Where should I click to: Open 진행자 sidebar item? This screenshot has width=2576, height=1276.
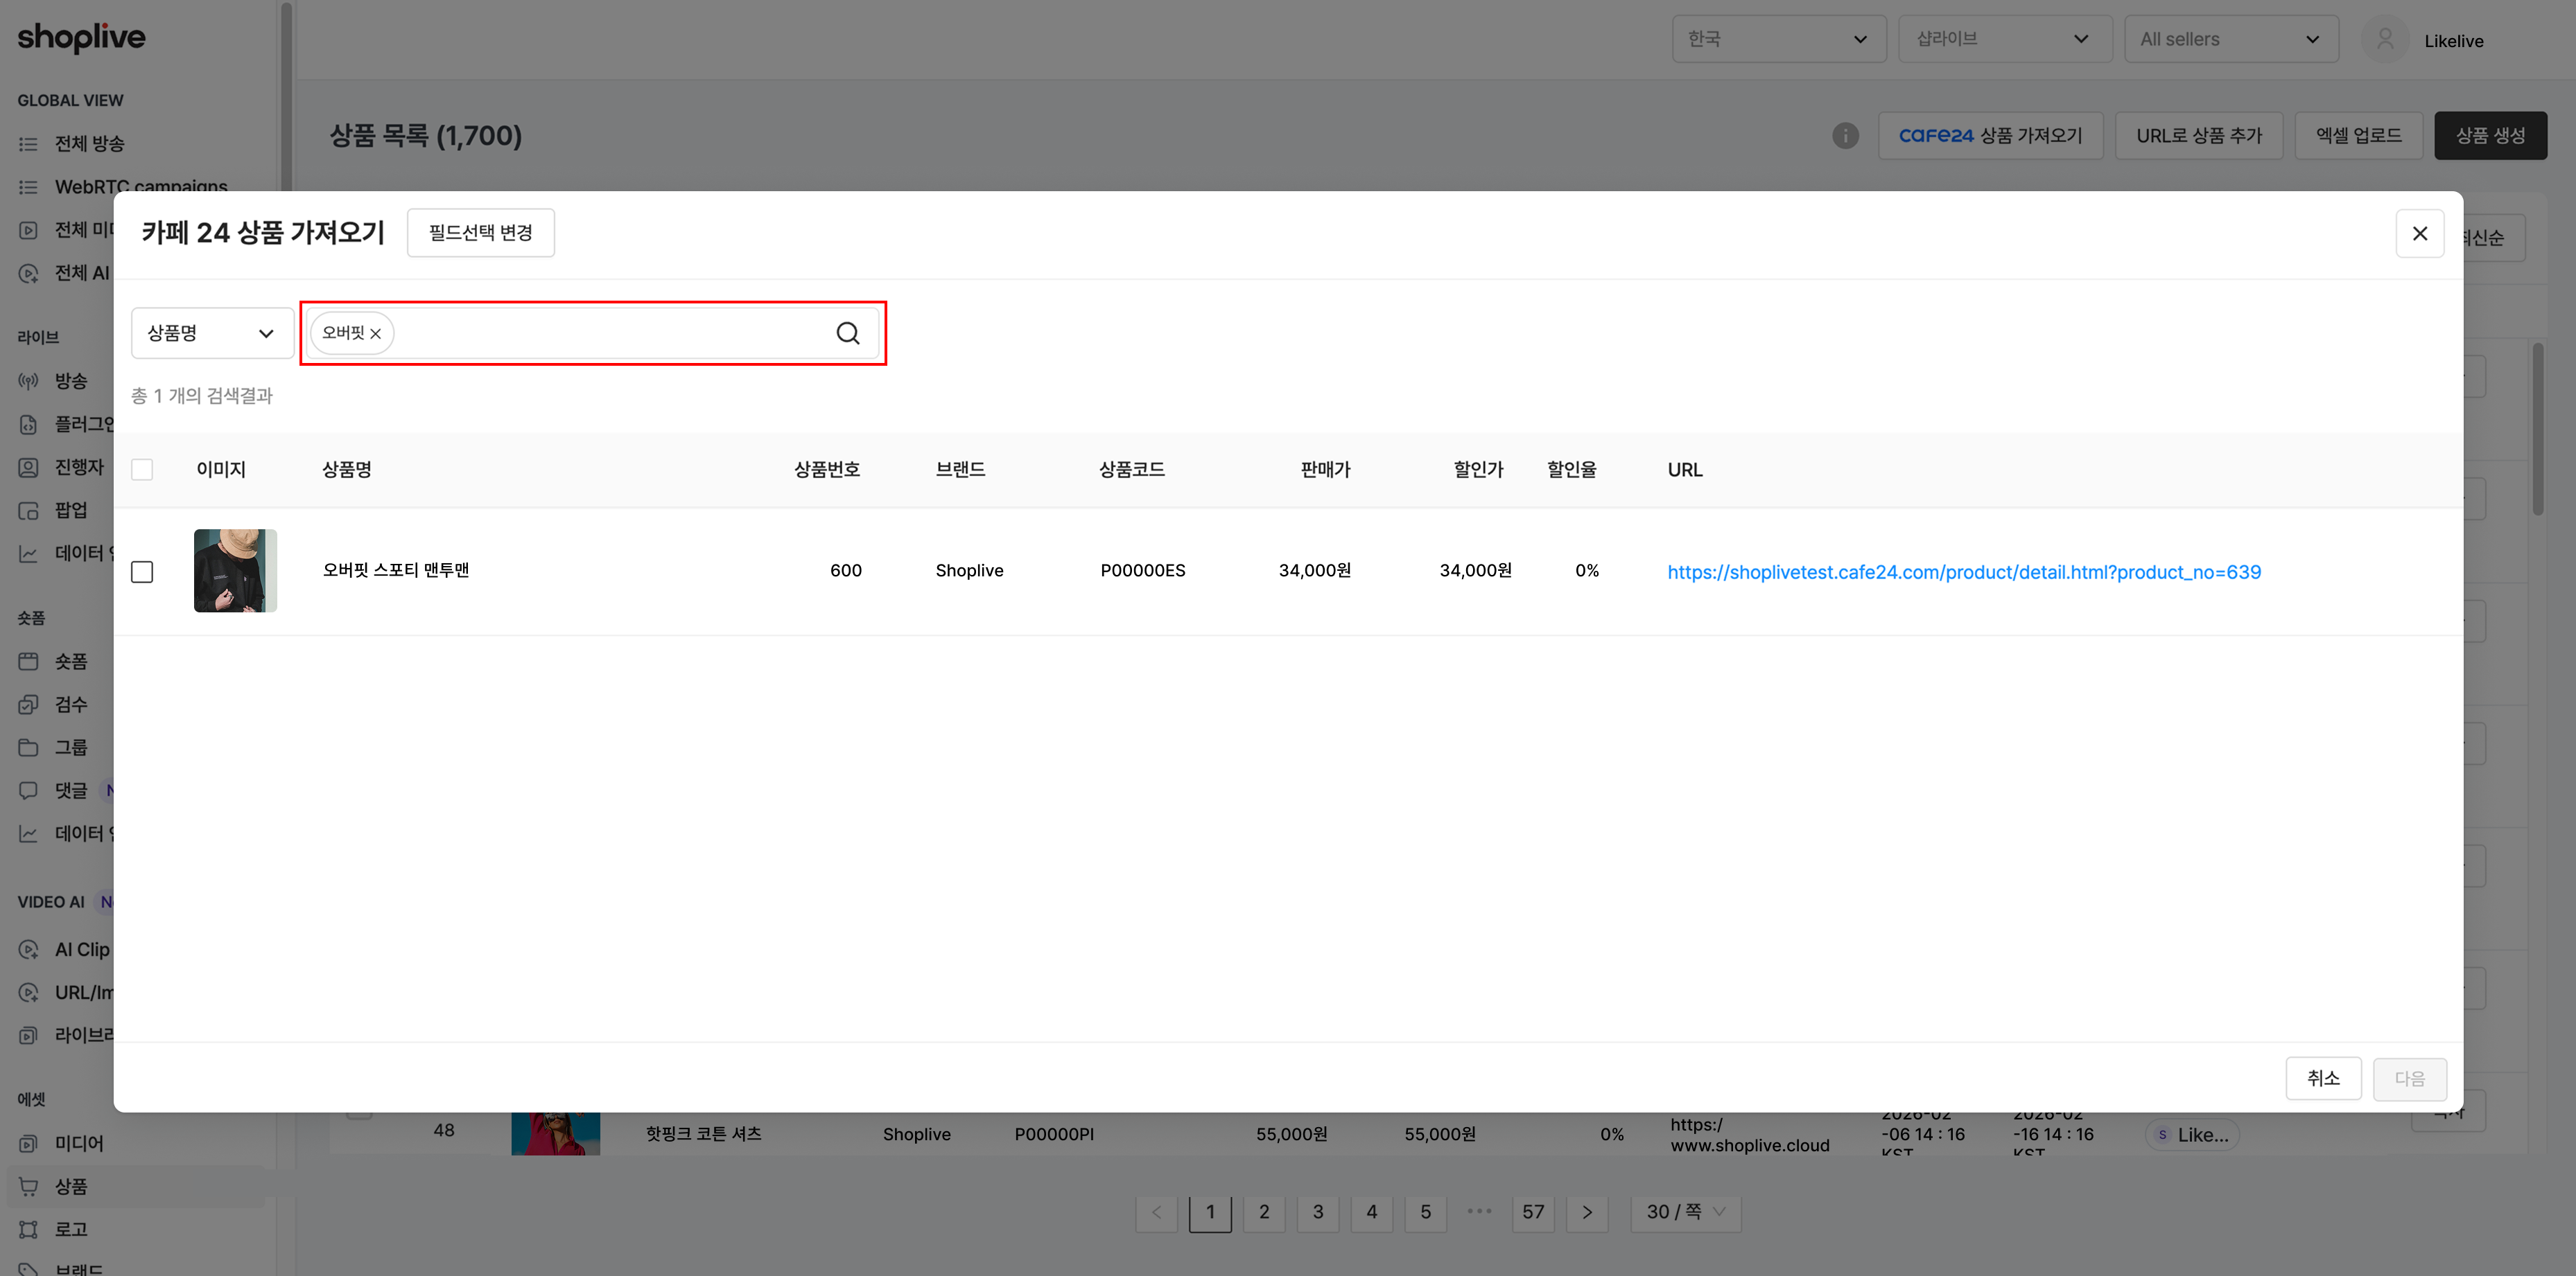(x=78, y=467)
